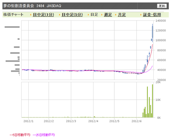Click the 株価チャート label
Screen dimensions: 170x138
(x=13, y=15)
